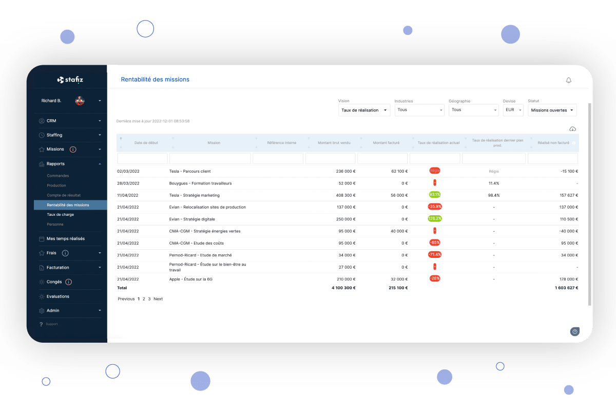Viewport: 616px width, 411px height.
Task: Click the red -35.9% rate badge
Action: 435,207
